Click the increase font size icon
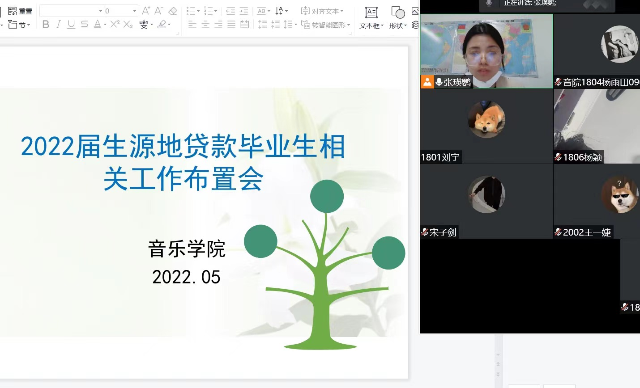 point(146,11)
